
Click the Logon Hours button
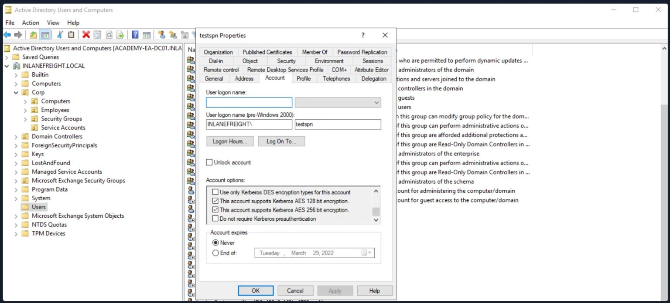(230, 141)
